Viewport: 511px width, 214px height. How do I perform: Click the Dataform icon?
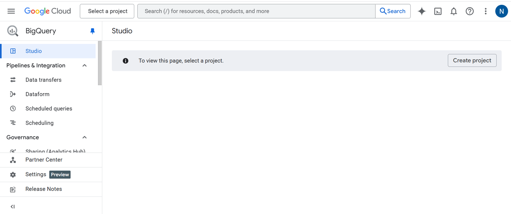13,94
